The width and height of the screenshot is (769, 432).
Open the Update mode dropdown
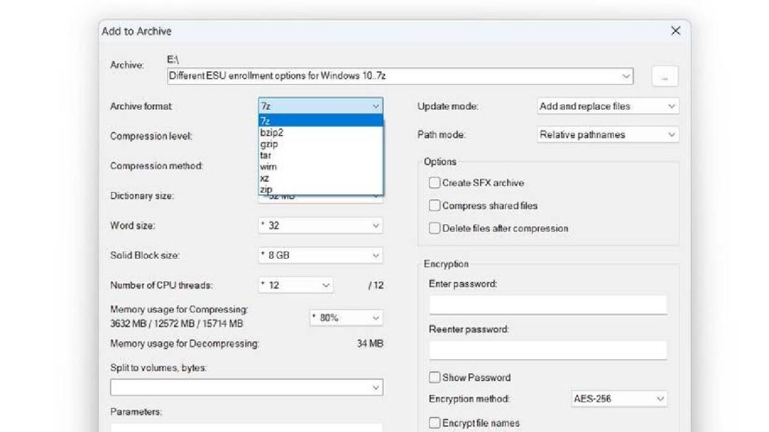(x=608, y=106)
